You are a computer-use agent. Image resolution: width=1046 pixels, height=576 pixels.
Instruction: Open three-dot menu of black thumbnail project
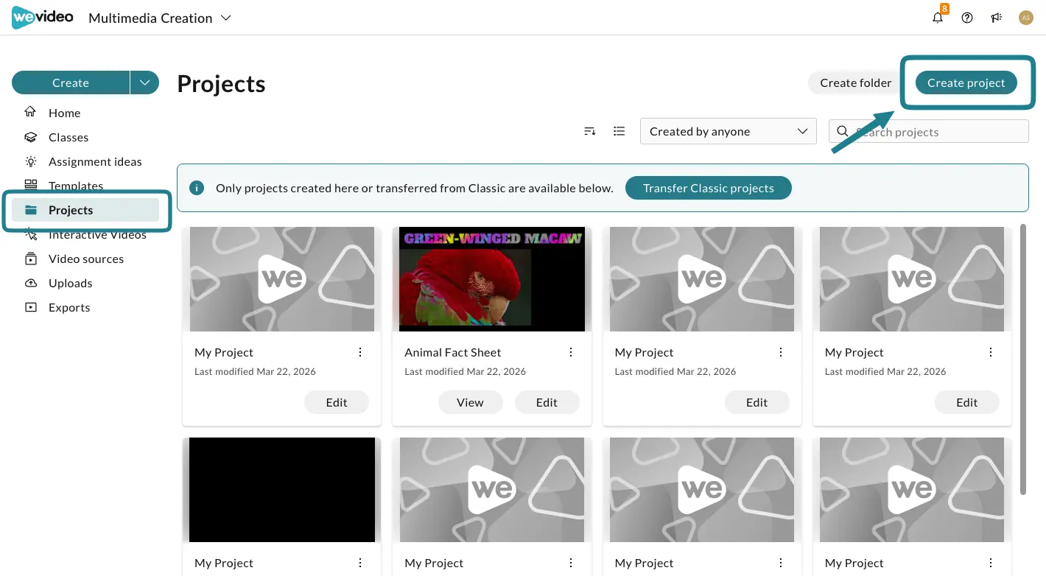click(x=360, y=563)
